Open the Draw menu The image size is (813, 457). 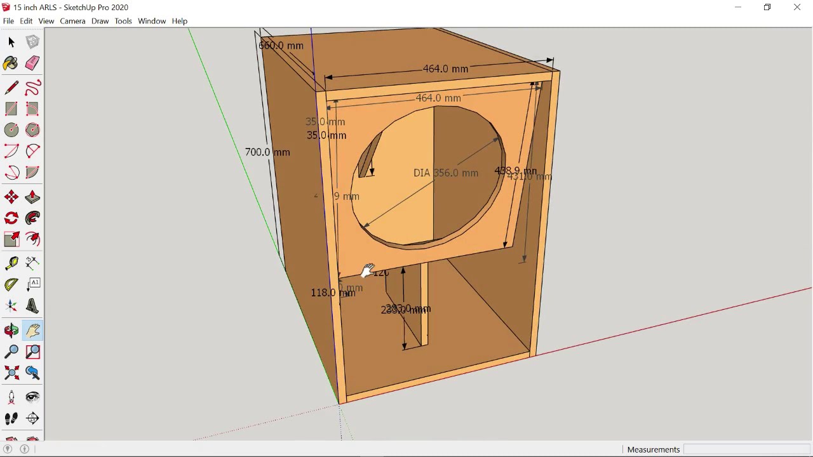[100, 21]
